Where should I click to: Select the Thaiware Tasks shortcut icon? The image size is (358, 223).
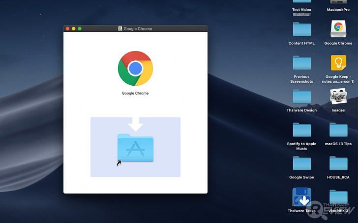click(x=302, y=197)
